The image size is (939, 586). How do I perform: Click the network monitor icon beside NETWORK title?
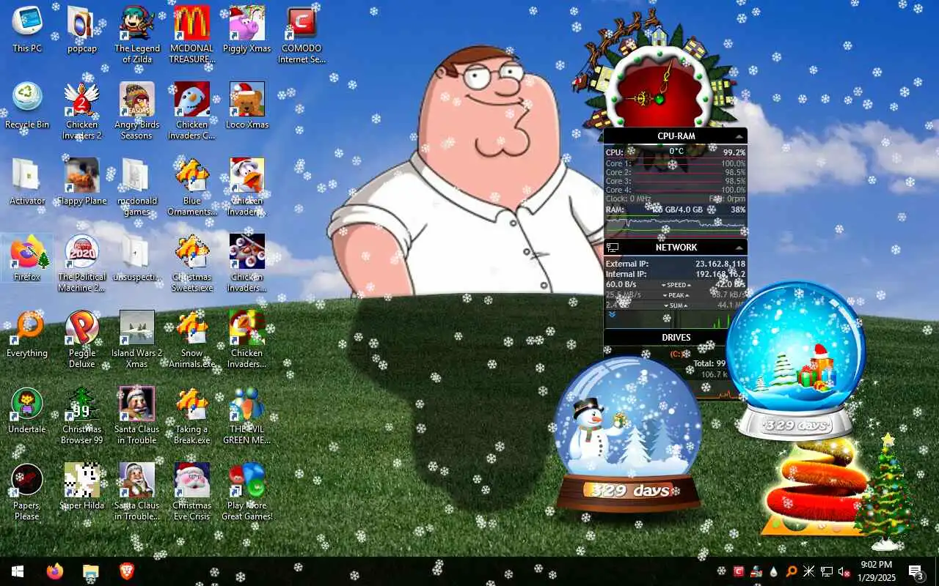[613, 248]
